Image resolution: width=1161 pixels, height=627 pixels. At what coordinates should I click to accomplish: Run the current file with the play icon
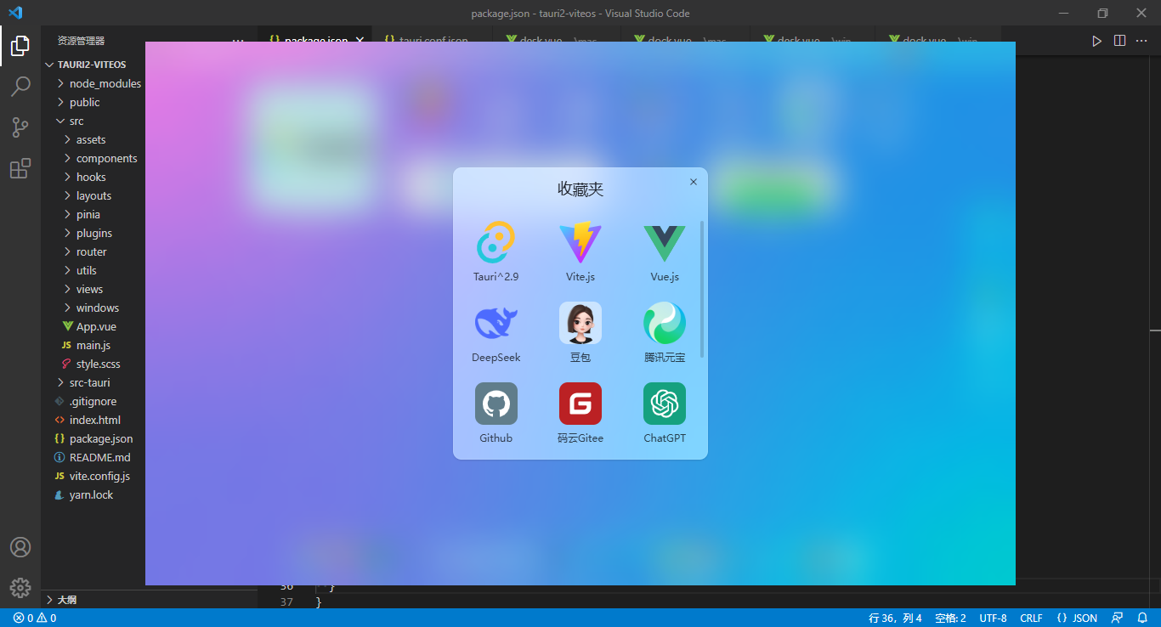pos(1096,41)
